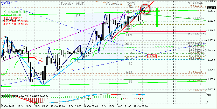Screen dimensions: 217x109
Task: Select the R2 pivot level label
Action: [x=131, y=6]
